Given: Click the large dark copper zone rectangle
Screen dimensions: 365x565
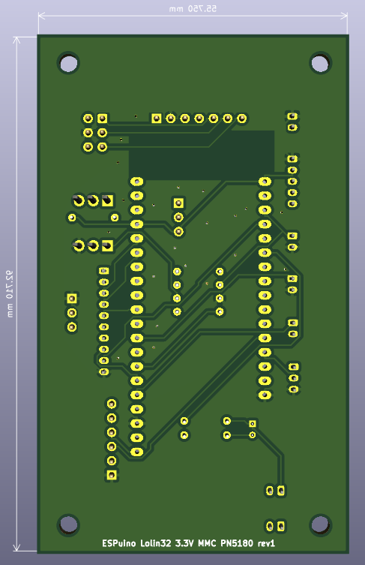Looking at the screenshot, I should click(x=202, y=155).
